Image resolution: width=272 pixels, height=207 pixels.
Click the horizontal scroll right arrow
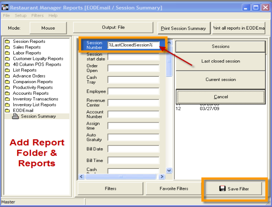point(162,177)
